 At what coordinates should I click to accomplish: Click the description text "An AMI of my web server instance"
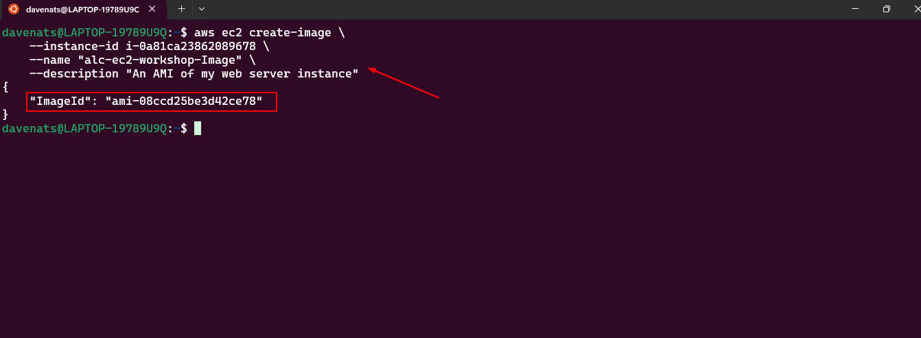pos(242,74)
